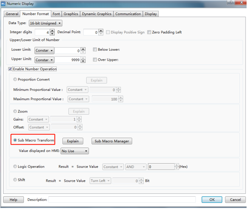Screen dimensions: 248x209
Task: Tick the Below Lower checkbox
Action: coord(95,50)
